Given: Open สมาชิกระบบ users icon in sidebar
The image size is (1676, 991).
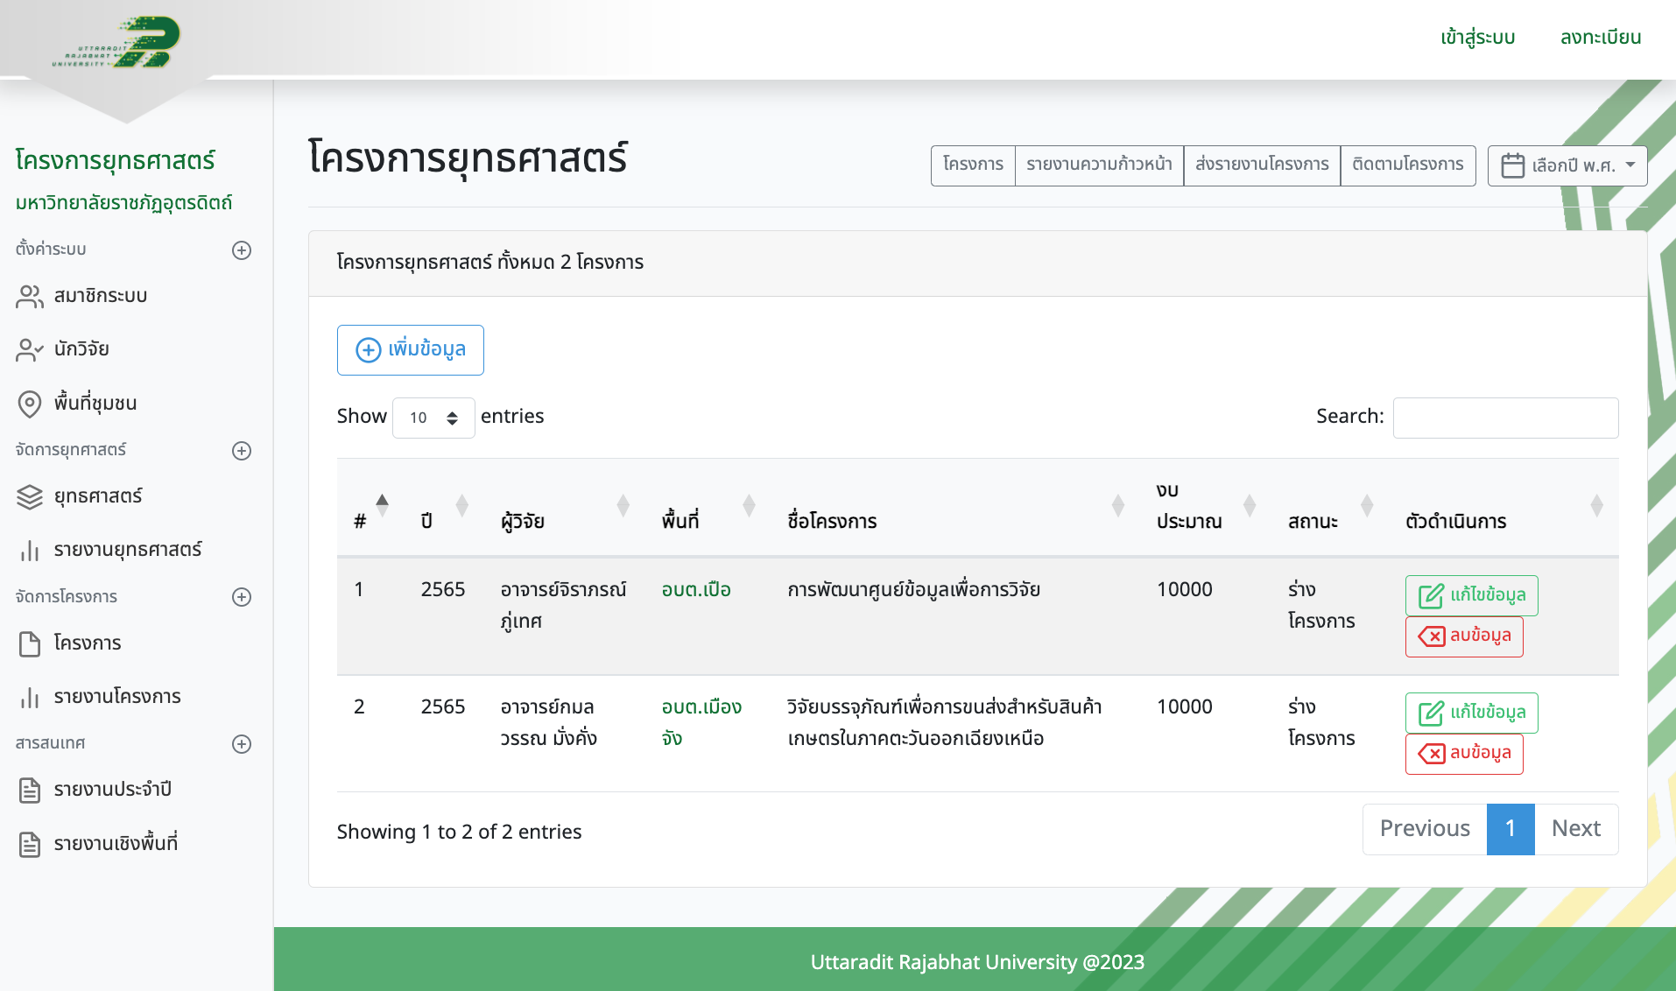Looking at the screenshot, I should coord(29,297).
